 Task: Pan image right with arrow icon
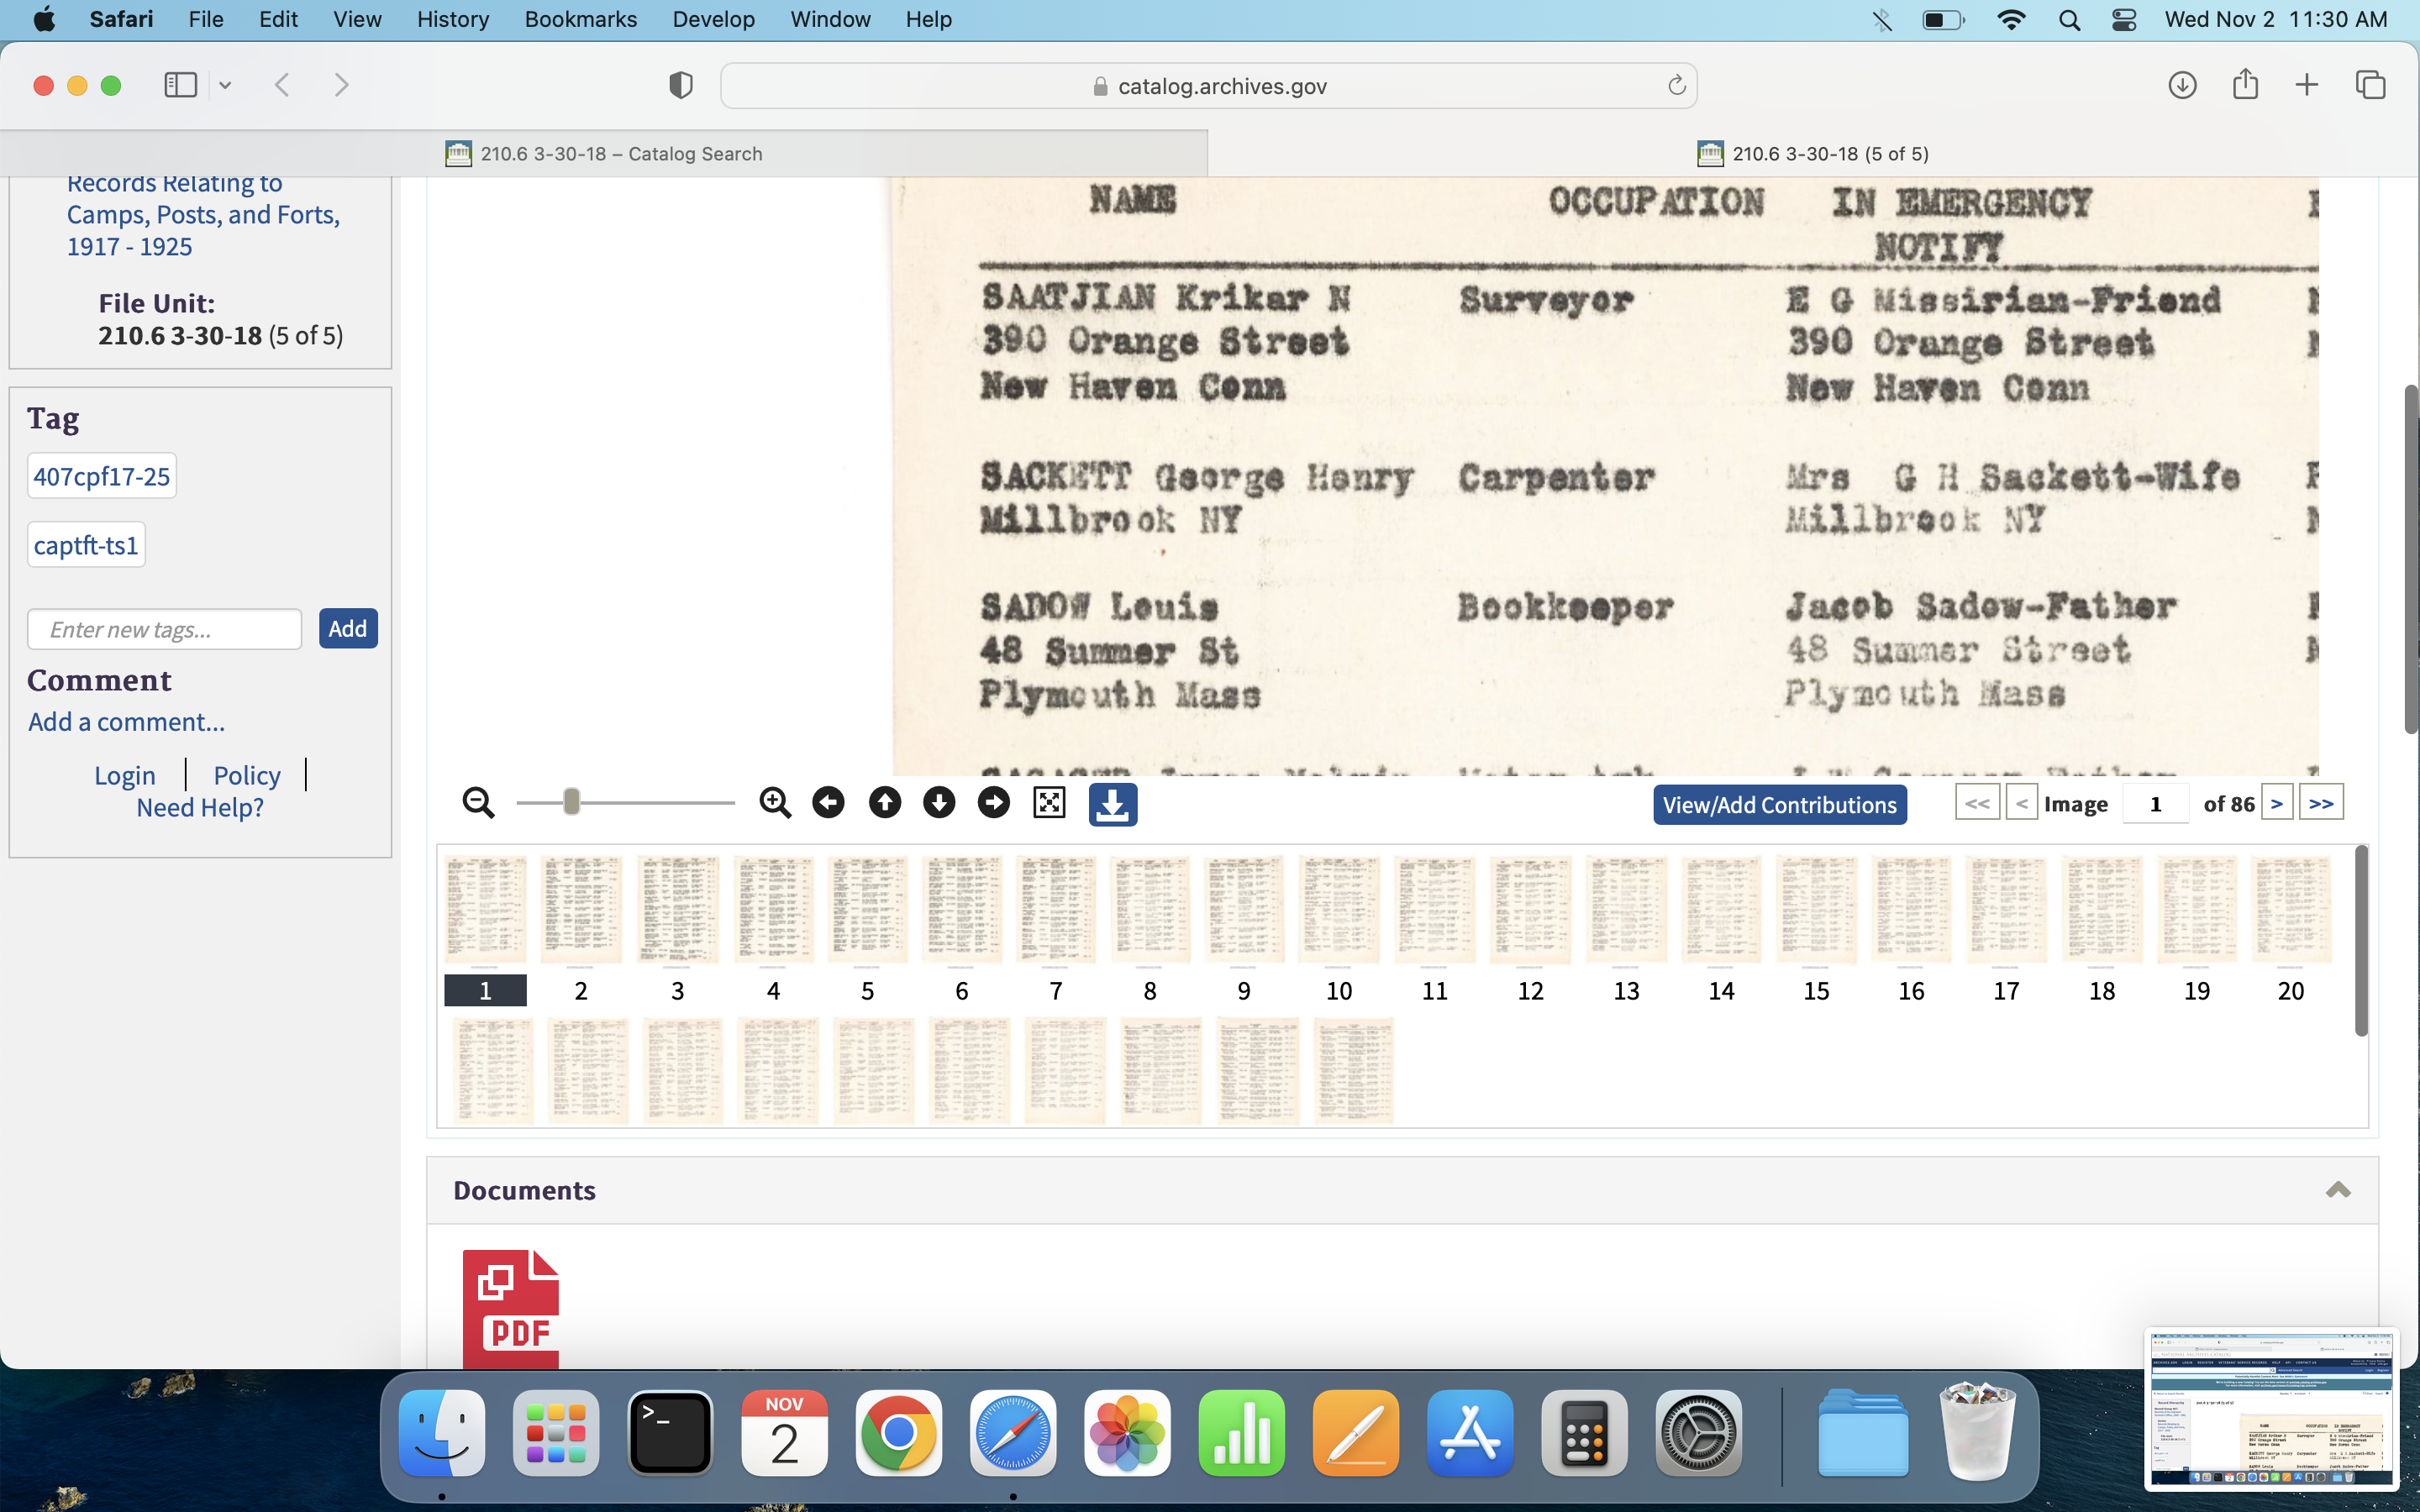point(993,803)
